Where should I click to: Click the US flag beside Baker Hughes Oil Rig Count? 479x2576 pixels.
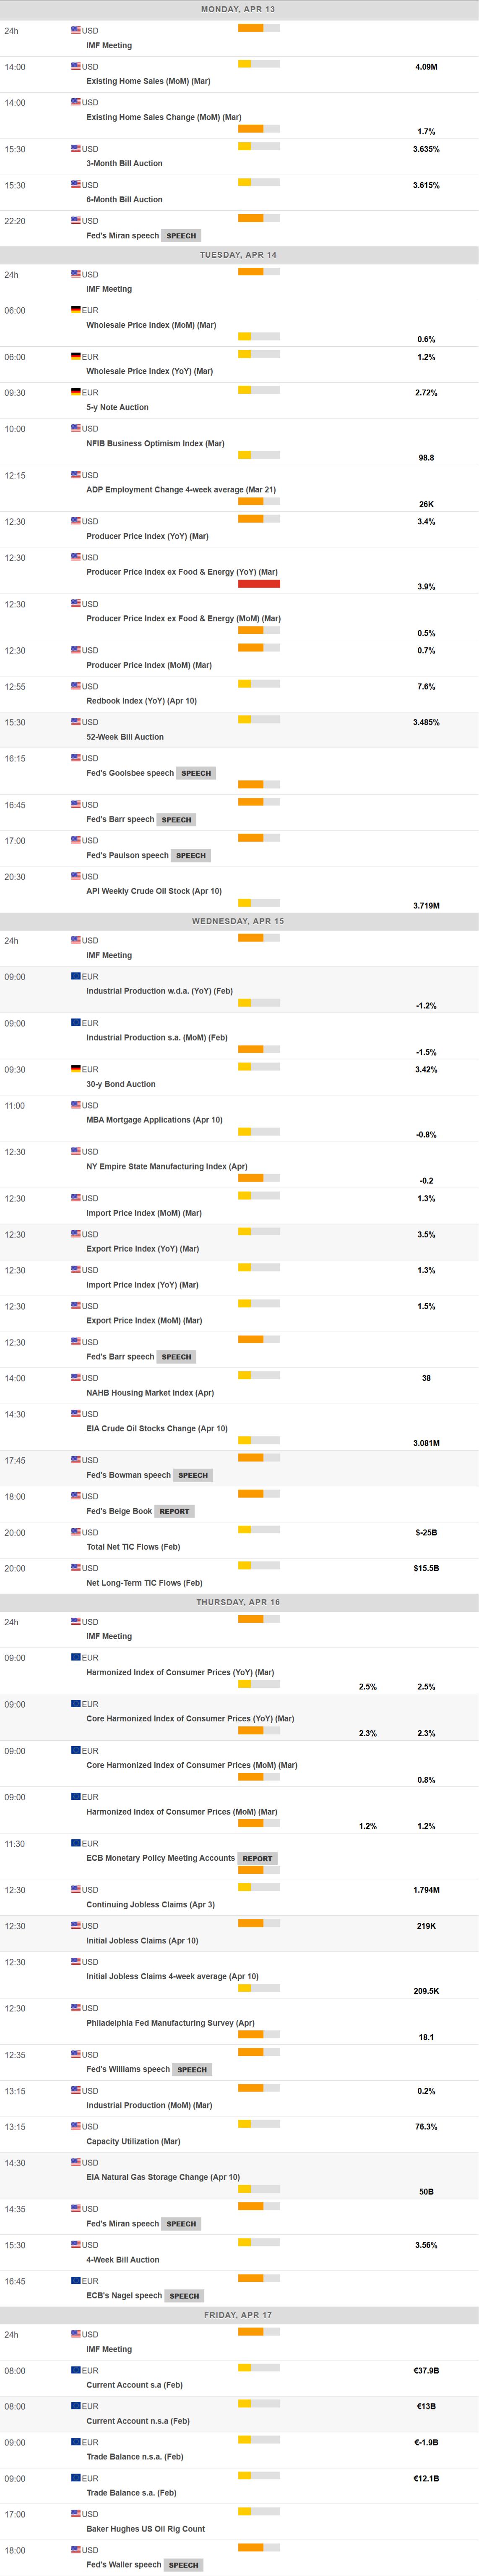click(76, 2513)
